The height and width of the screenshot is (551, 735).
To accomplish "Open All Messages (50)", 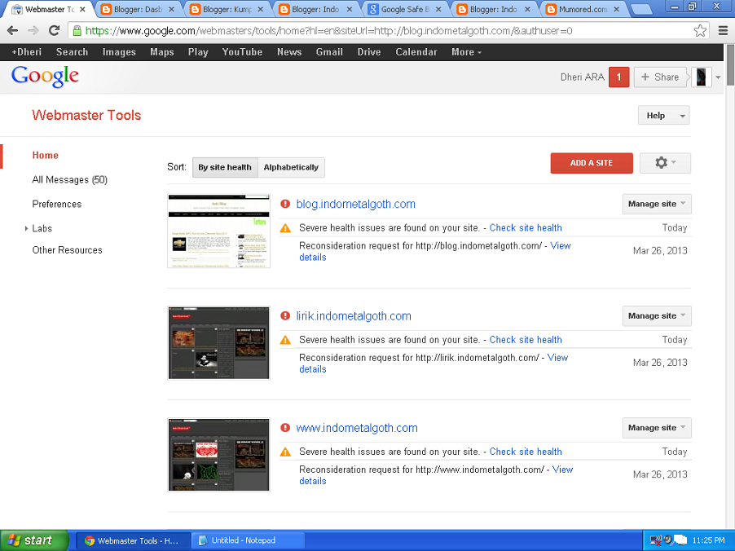I will coord(69,179).
